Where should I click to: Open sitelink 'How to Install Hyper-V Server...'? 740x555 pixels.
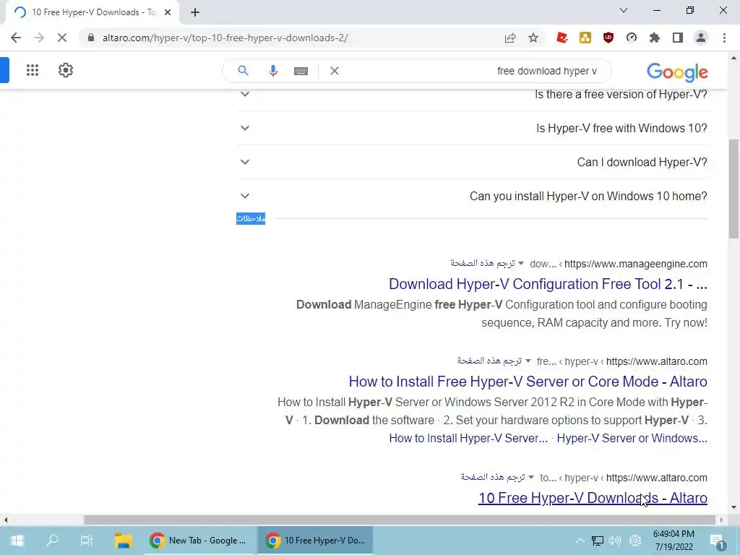[468, 438]
